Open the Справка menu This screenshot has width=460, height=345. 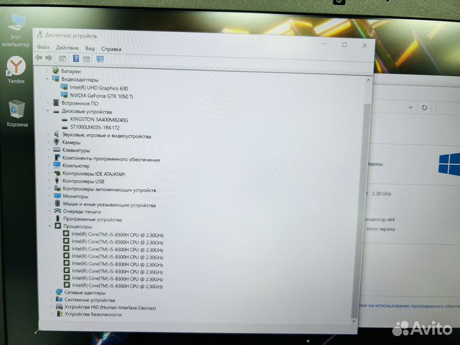[111, 49]
